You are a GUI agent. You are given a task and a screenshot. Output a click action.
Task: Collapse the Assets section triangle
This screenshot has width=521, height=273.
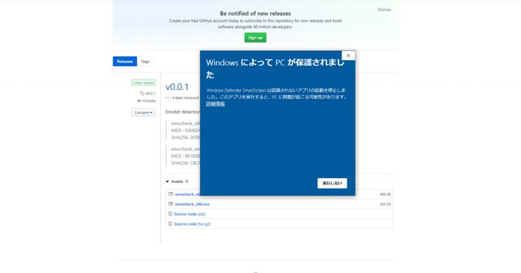[x=168, y=182]
